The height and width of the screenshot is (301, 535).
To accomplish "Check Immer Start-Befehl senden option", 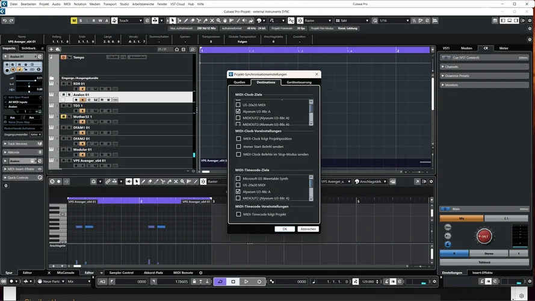I will [239, 146].
